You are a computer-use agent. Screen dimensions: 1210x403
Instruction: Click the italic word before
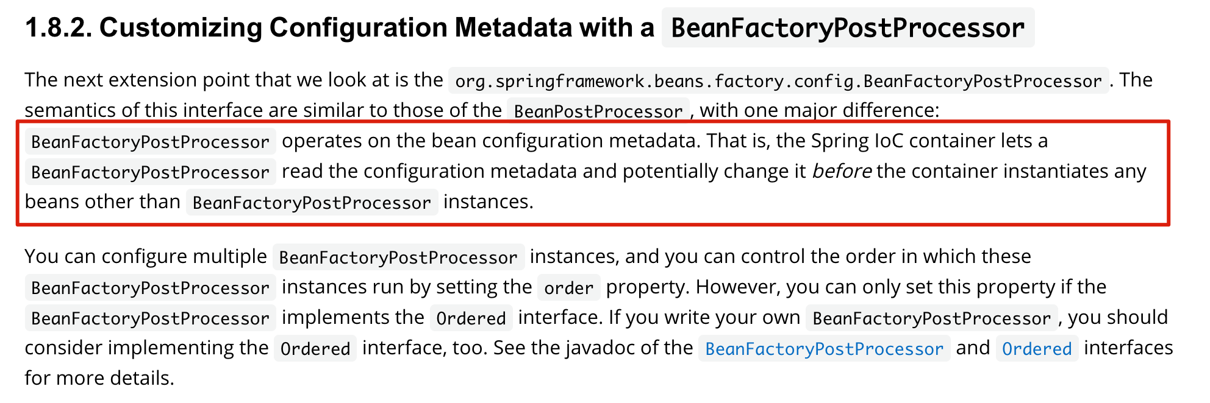tap(842, 171)
